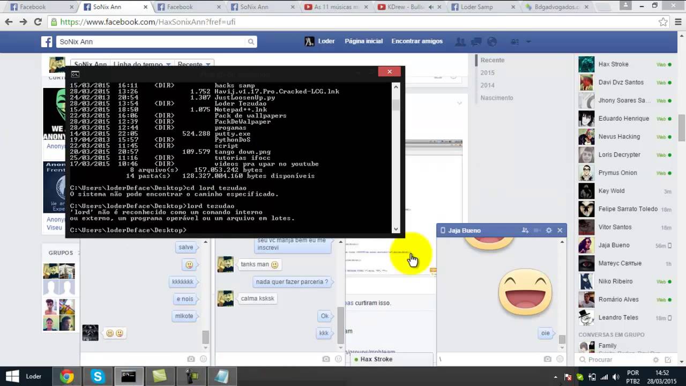Open chat with Hax Stroke in sidebar
The height and width of the screenshot is (386, 686).
click(x=625, y=64)
